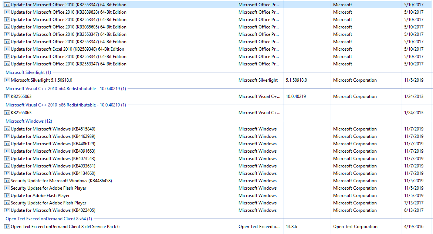Click the icon for Windows update KB4022405

[x=7, y=210]
